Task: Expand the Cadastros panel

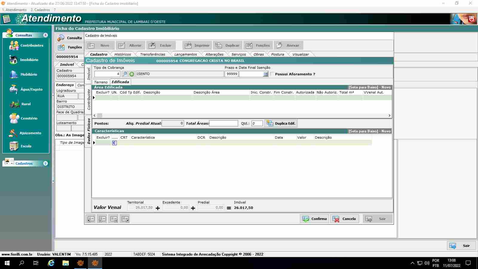Action: pyautogui.click(x=45, y=163)
